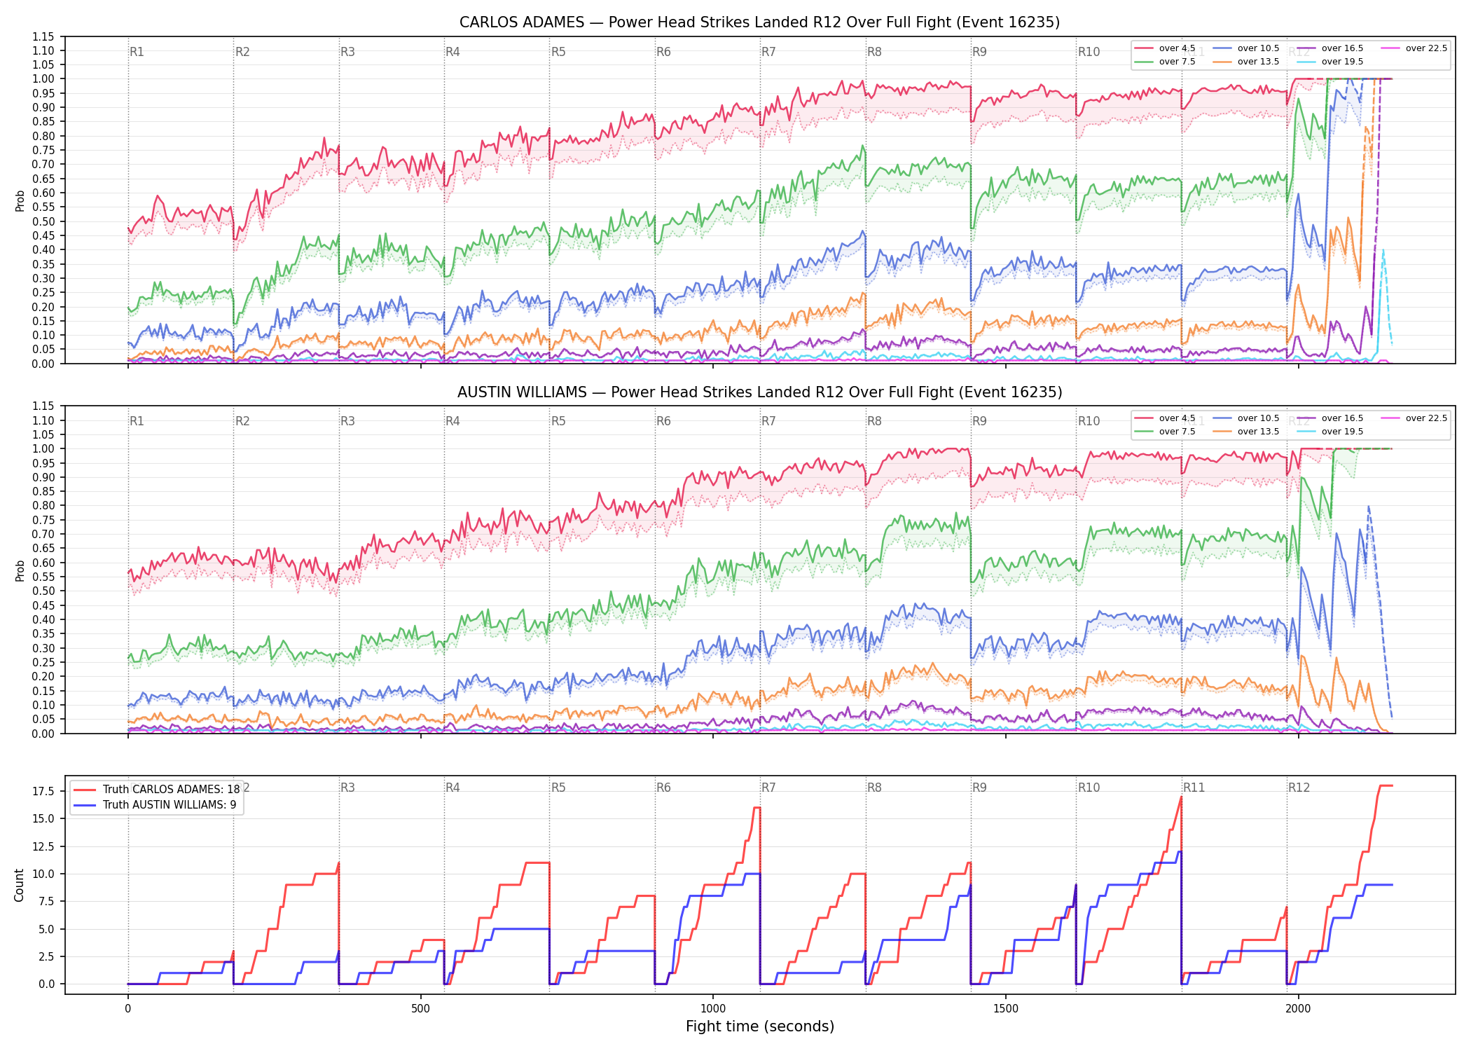Click the 17.5 tick on Count axis

[43, 792]
